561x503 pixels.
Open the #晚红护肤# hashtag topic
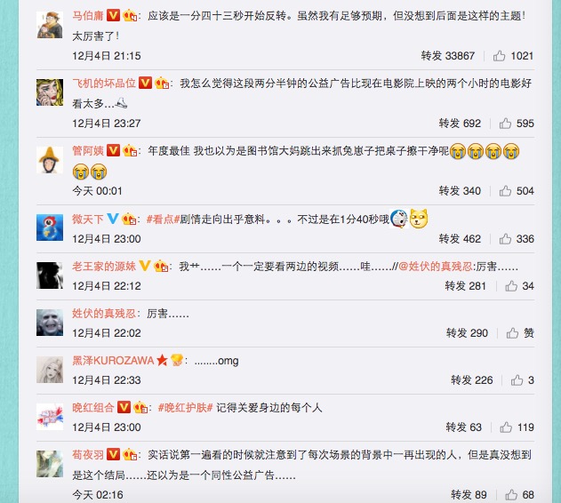185,408
